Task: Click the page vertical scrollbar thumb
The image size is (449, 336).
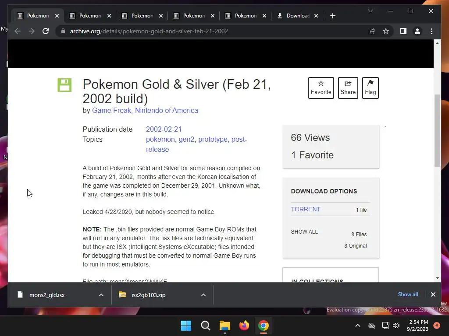Action: (x=437, y=130)
